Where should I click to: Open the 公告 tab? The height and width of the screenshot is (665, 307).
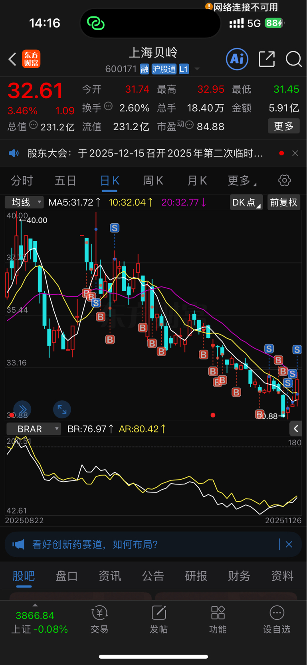pos(153,576)
